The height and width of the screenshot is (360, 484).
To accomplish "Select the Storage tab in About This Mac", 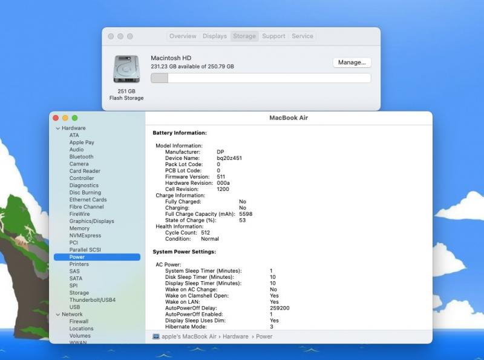I will coord(244,36).
